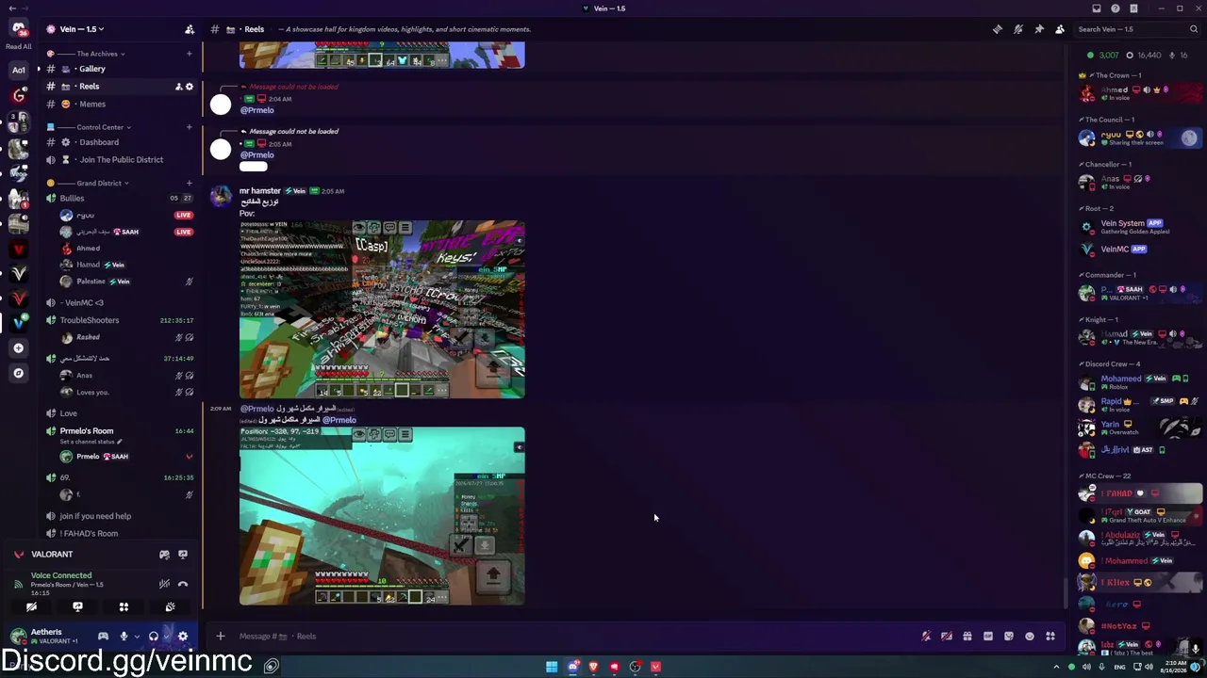Click the game controller icon beside Aetheris

click(103, 637)
